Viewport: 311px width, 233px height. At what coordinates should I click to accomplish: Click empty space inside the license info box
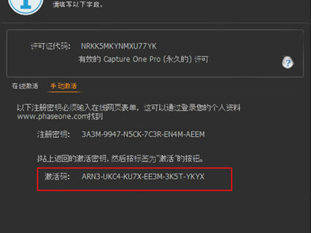tap(238, 45)
